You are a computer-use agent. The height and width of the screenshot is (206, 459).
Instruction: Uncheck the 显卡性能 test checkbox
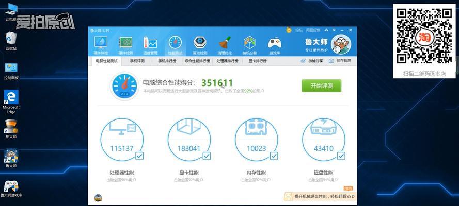click(207, 156)
